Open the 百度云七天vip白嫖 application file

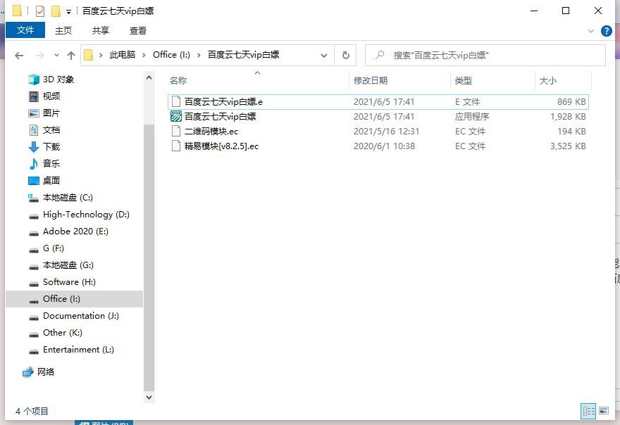[x=220, y=117]
